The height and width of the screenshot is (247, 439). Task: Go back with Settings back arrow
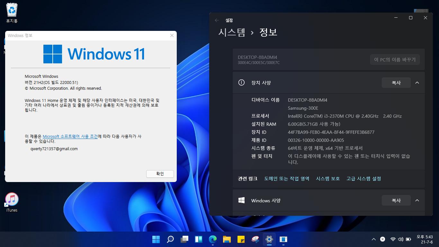point(217,20)
